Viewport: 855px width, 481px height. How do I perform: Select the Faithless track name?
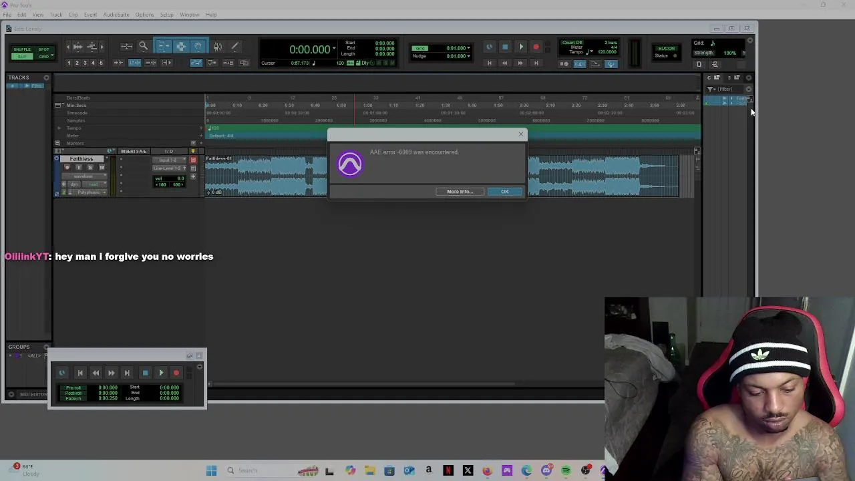81,159
